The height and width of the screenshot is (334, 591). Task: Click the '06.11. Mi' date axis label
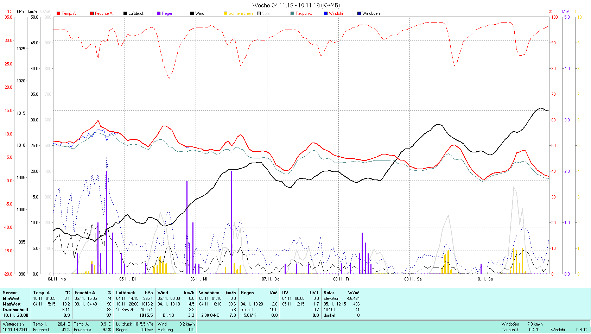(199, 279)
